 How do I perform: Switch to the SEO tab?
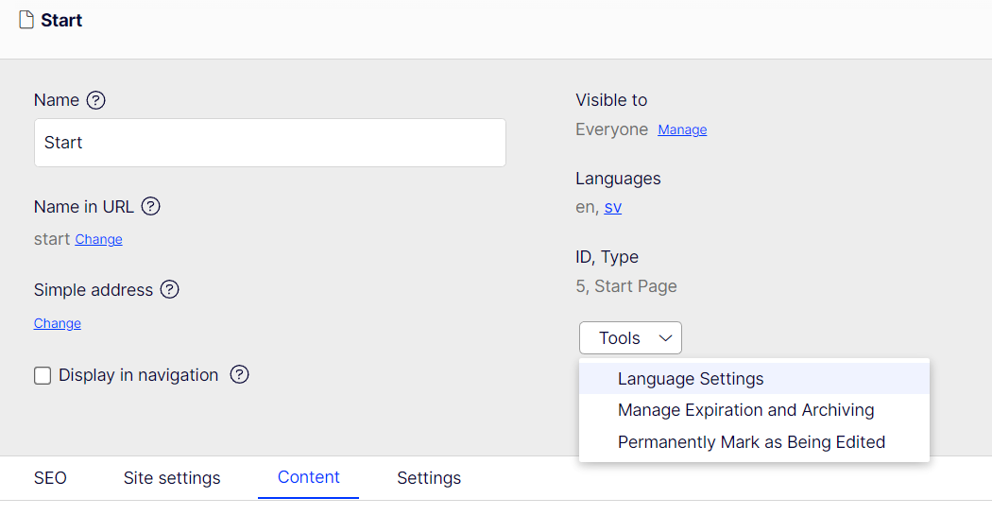[50, 478]
